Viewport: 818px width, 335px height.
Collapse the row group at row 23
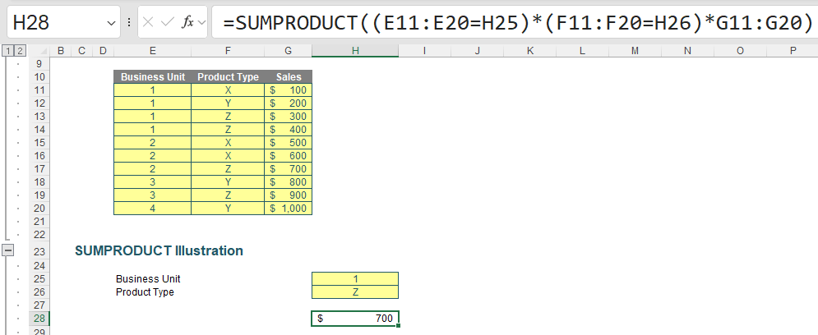(8, 250)
